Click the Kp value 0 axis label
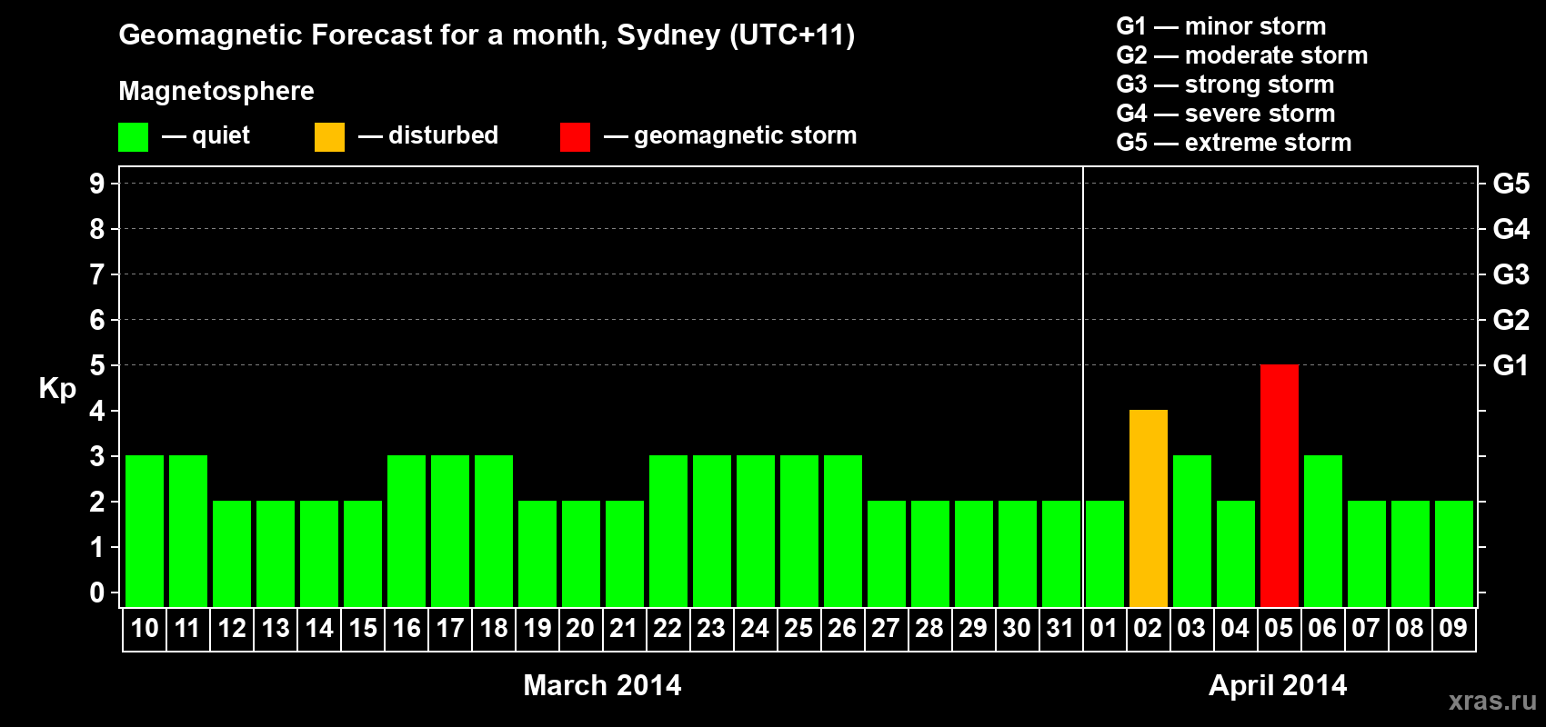Screen dimensions: 1546x727 (97, 593)
